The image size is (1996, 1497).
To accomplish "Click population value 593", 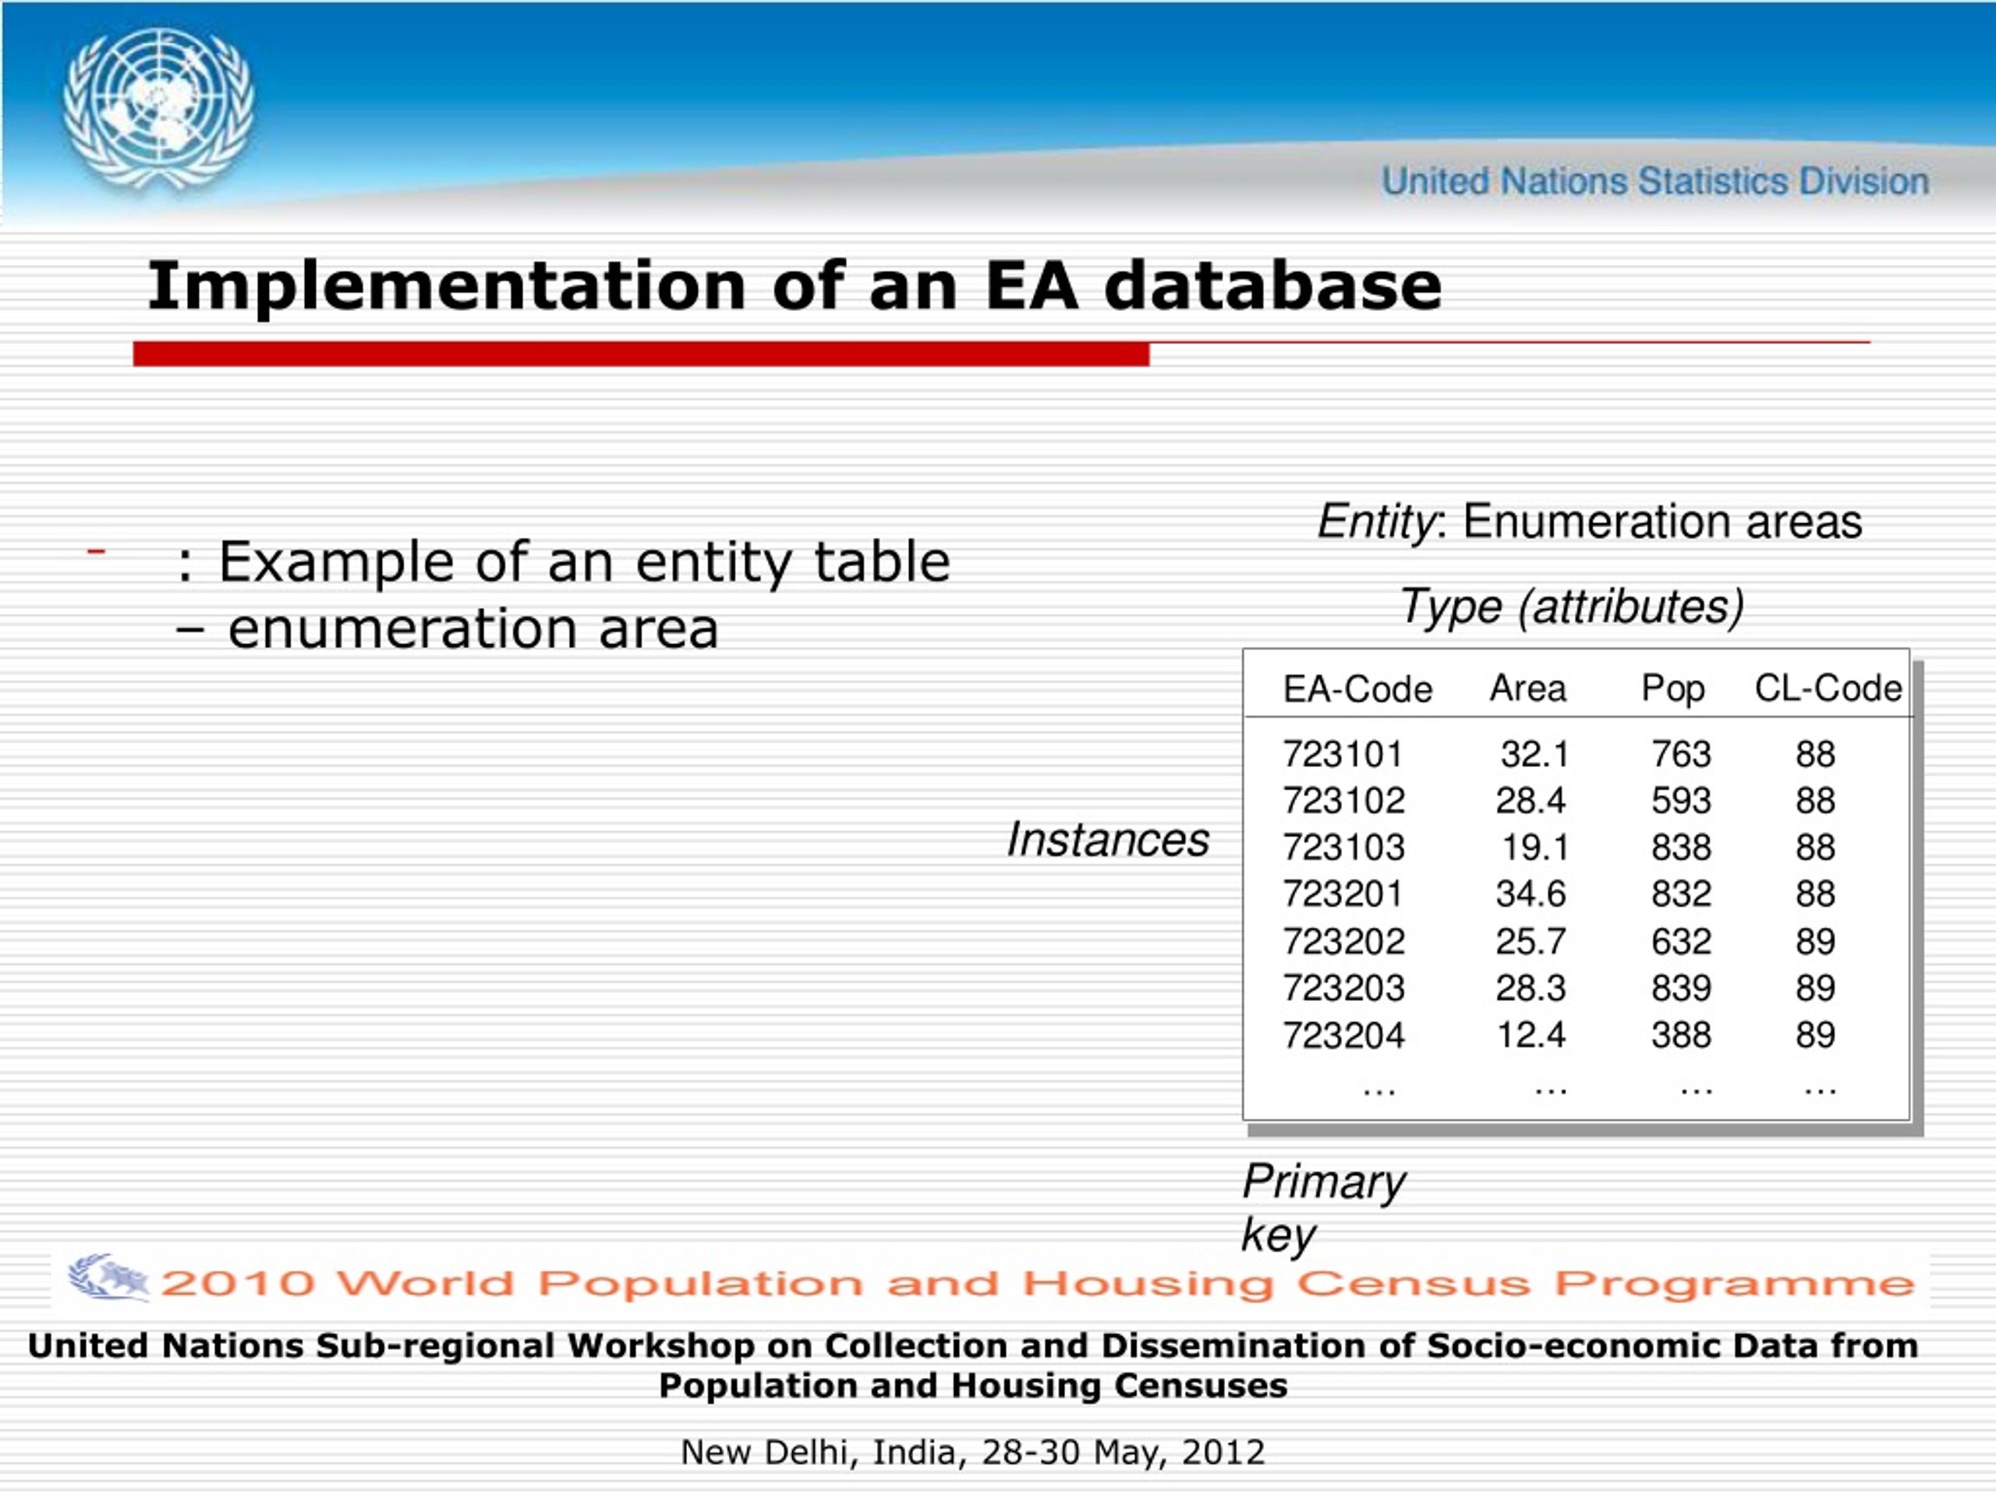I will [1681, 802].
